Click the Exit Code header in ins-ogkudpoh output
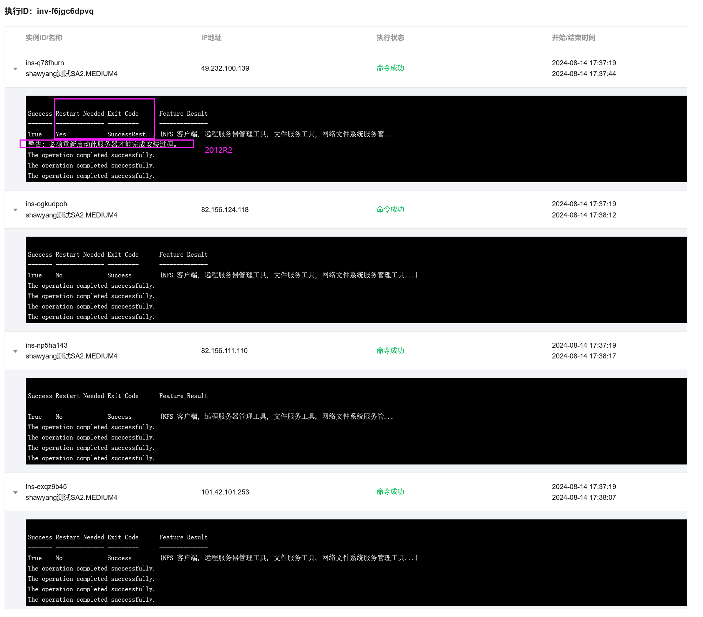703x617 pixels. coord(123,255)
